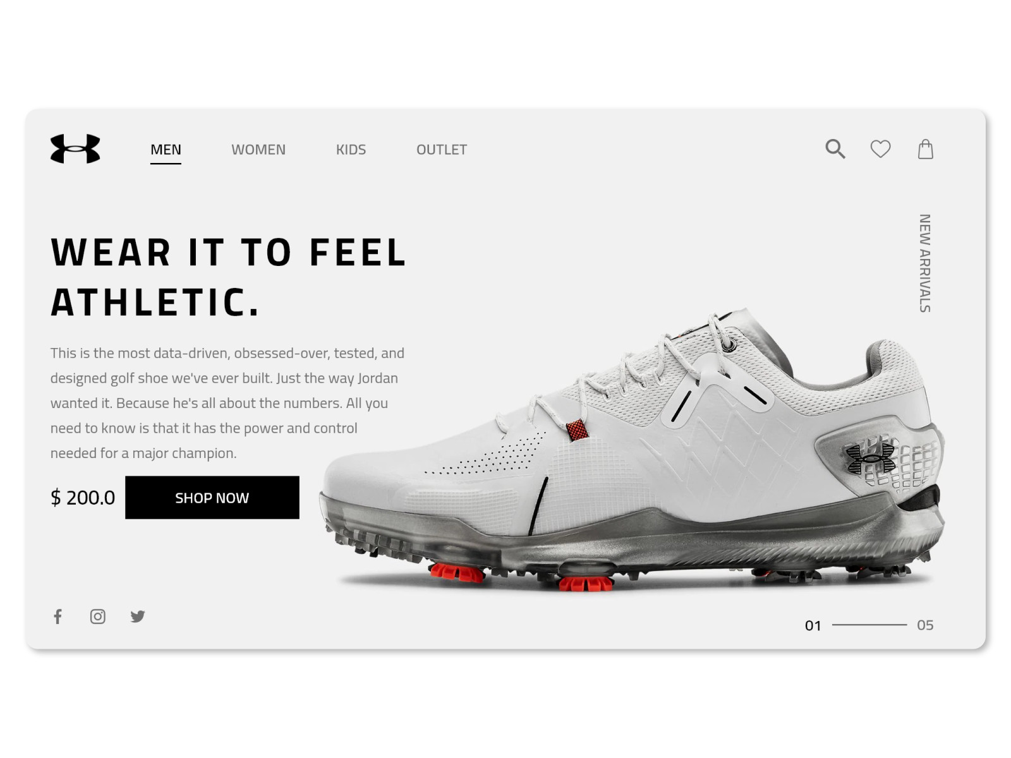
Task: Select the MEN menu item
Action: click(166, 150)
